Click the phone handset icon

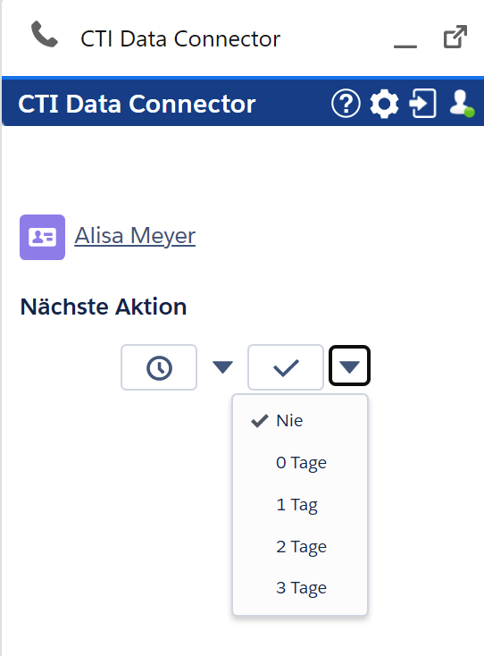tap(45, 34)
